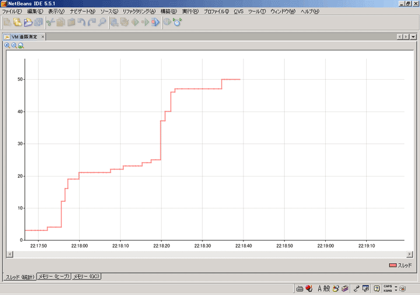Click the Redo arrow icon
Screen dimensions: 420x295
click(x=92, y=22)
